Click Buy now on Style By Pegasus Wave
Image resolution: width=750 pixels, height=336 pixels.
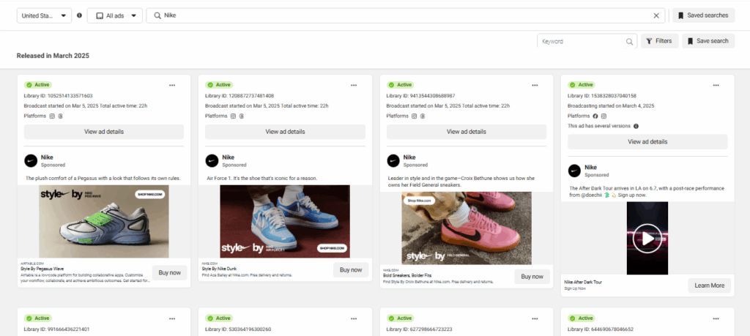(x=170, y=273)
